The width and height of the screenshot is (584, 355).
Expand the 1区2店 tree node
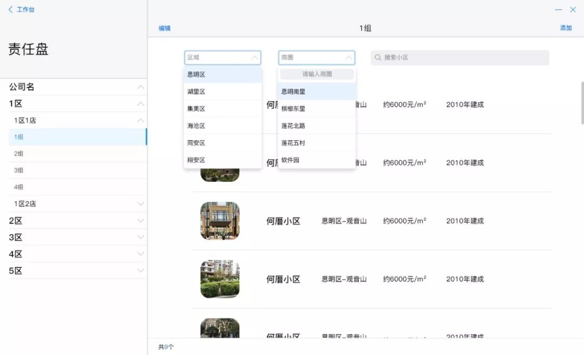tap(141, 204)
